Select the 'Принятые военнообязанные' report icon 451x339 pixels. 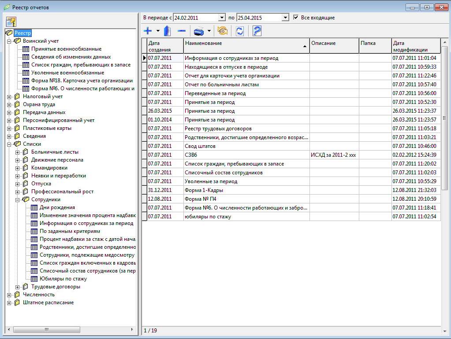26,49
